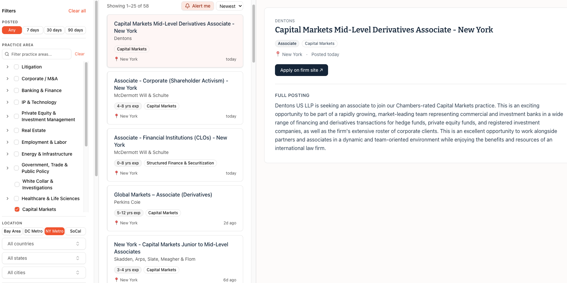
Task: Click the Dentons firm label in detail
Action: click(x=285, y=21)
